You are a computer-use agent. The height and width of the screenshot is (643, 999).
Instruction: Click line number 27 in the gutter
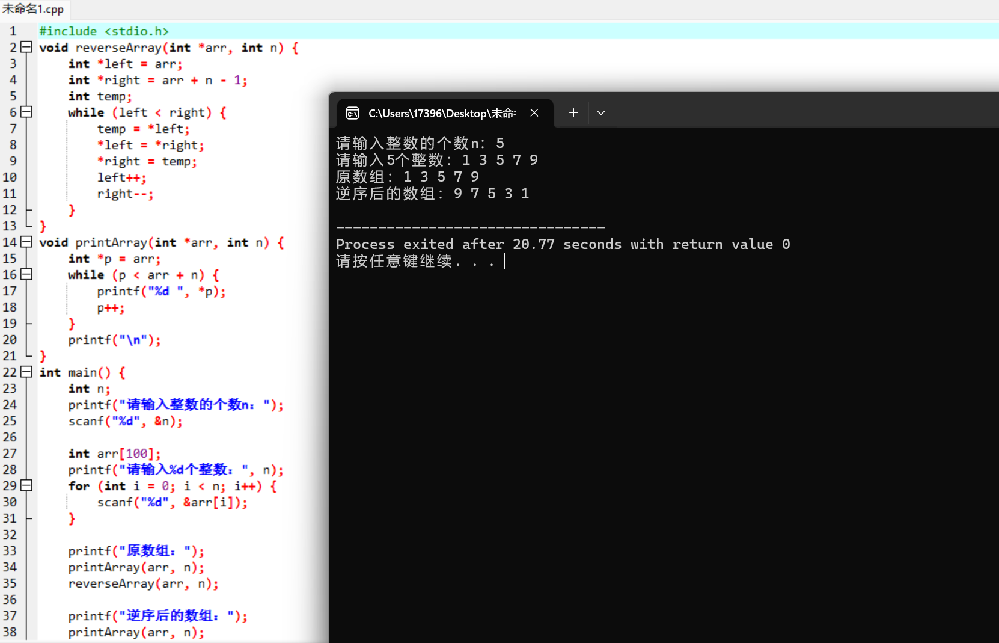tap(10, 453)
